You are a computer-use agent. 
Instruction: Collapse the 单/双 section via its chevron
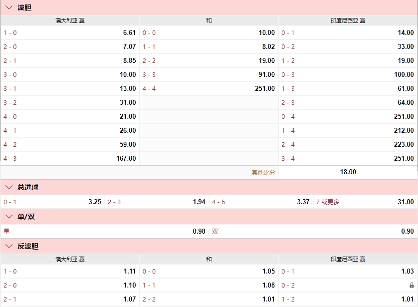tap(8, 217)
